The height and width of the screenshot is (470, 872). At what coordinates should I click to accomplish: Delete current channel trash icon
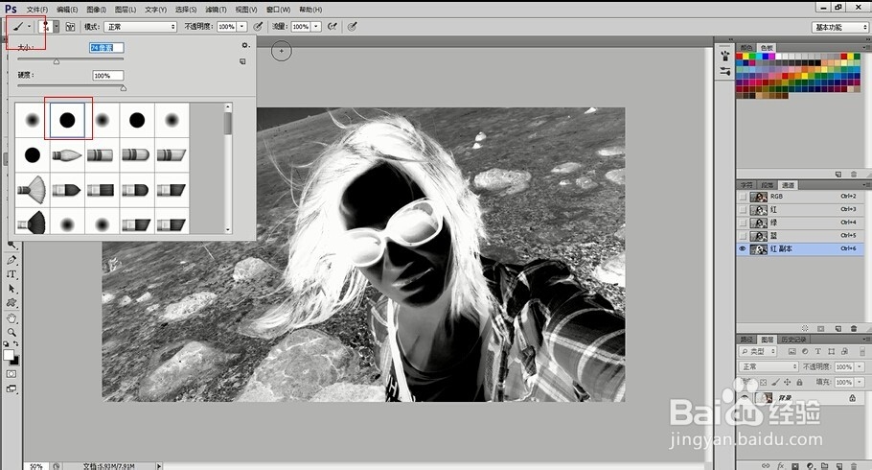[x=854, y=329]
